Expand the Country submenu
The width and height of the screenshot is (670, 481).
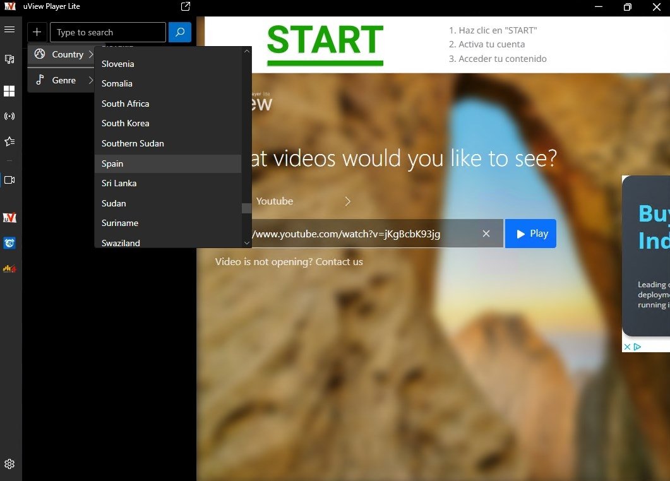pos(61,55)
